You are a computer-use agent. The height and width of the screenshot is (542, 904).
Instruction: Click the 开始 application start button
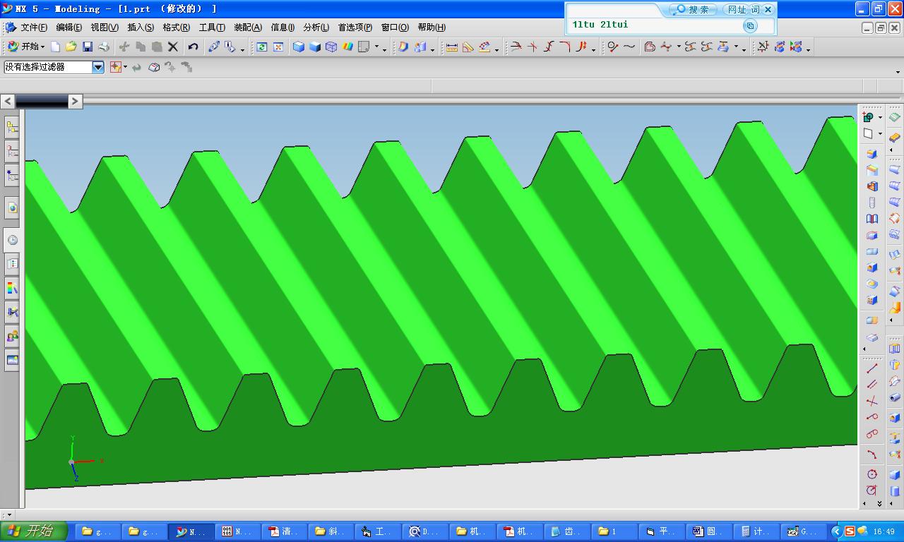click(25, 47)
